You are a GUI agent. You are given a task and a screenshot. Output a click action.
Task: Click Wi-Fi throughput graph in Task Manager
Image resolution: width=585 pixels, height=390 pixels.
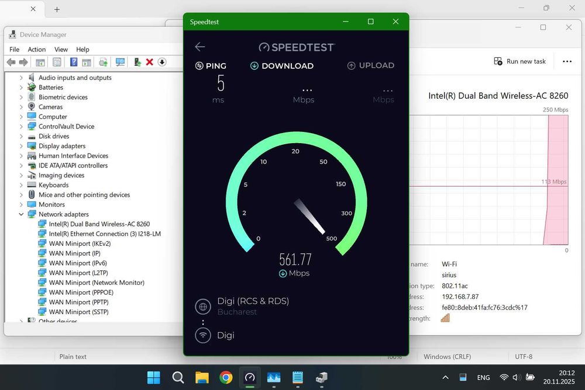pyautogui.click(x=488, y=180)
